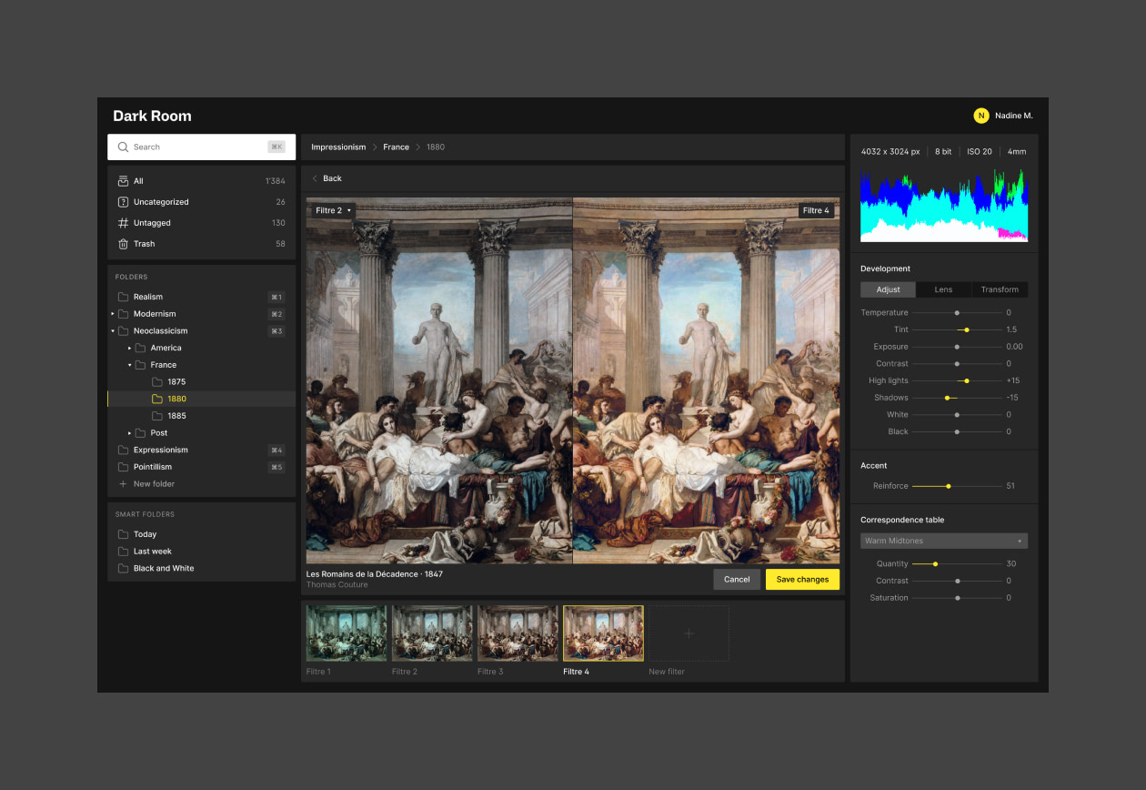1146x790 pixels.
Task: Select the Filtre 2 thumbnail
Action: 432,633
